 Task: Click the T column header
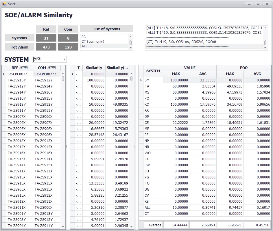(x=79, y=68)
